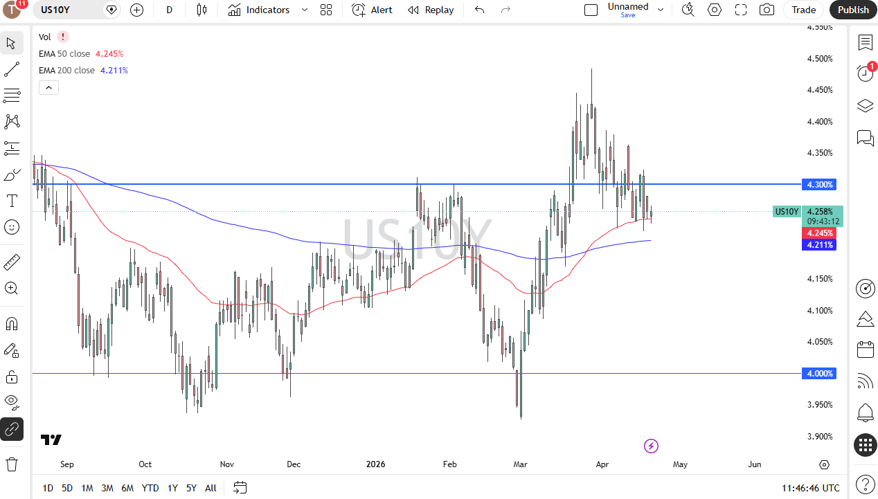The width and height of the screenshot is (878, 499).
Task: Open the news flow feed icon
Action: pyautogui.click(x=865, y=381)
